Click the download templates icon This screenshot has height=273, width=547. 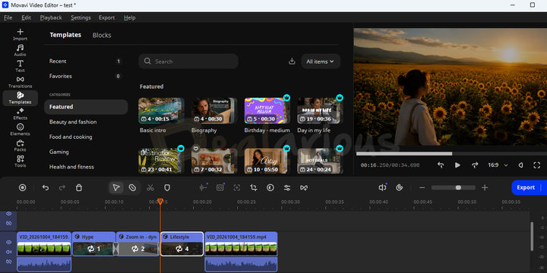292,61
